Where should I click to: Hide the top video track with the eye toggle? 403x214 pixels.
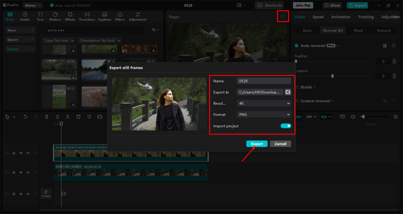click(21, 153)
